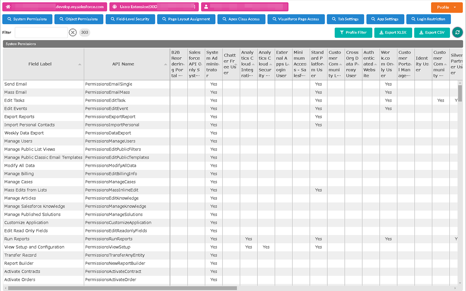
Task: Sort the Standard Platform User column
Action: [324, 64]
